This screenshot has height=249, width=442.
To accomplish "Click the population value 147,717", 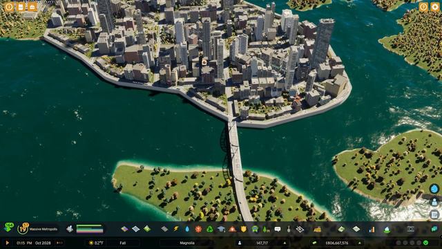I will (x=262, y=243).
